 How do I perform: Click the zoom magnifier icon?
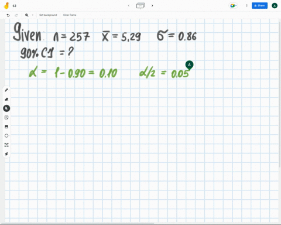click(x=27, y=15)
